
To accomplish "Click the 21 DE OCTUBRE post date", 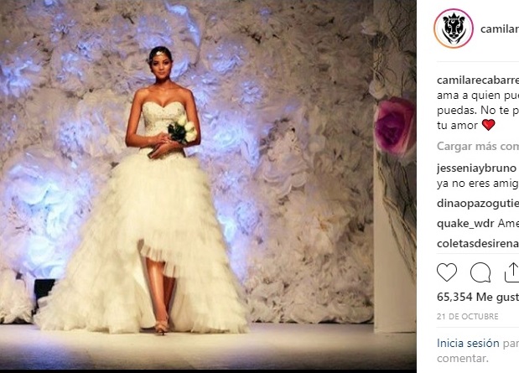I will coord(467,316).
